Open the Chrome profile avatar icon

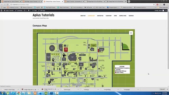[164, 5]
